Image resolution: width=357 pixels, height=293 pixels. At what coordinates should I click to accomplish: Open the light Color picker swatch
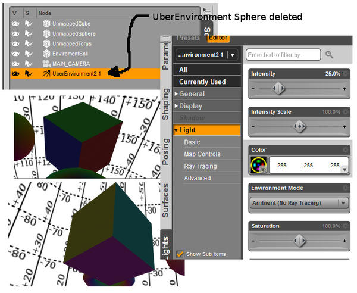pyautogui.click(x=258, y=165)
